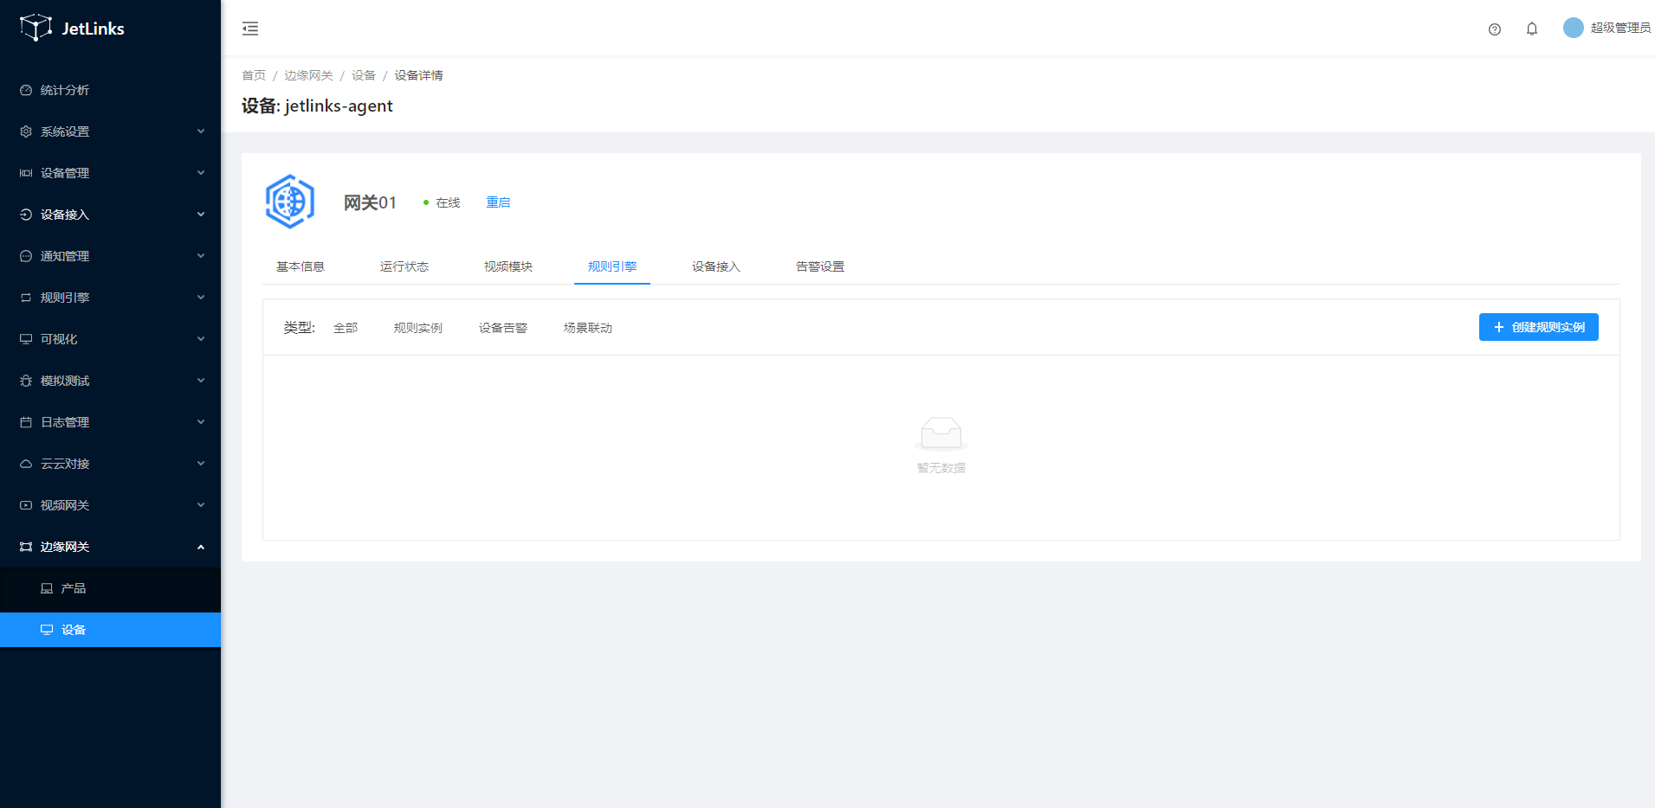Filter rule type by 设备告警
1655x808 pixels.
point(502,328)
